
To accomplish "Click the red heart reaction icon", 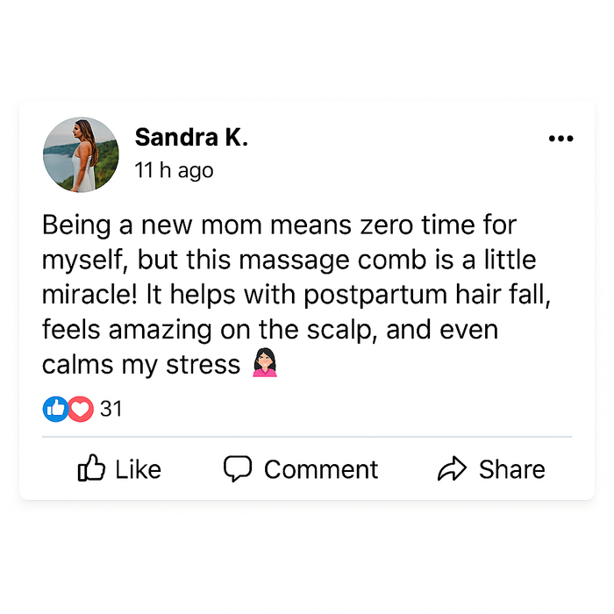I will pos(81,409).
